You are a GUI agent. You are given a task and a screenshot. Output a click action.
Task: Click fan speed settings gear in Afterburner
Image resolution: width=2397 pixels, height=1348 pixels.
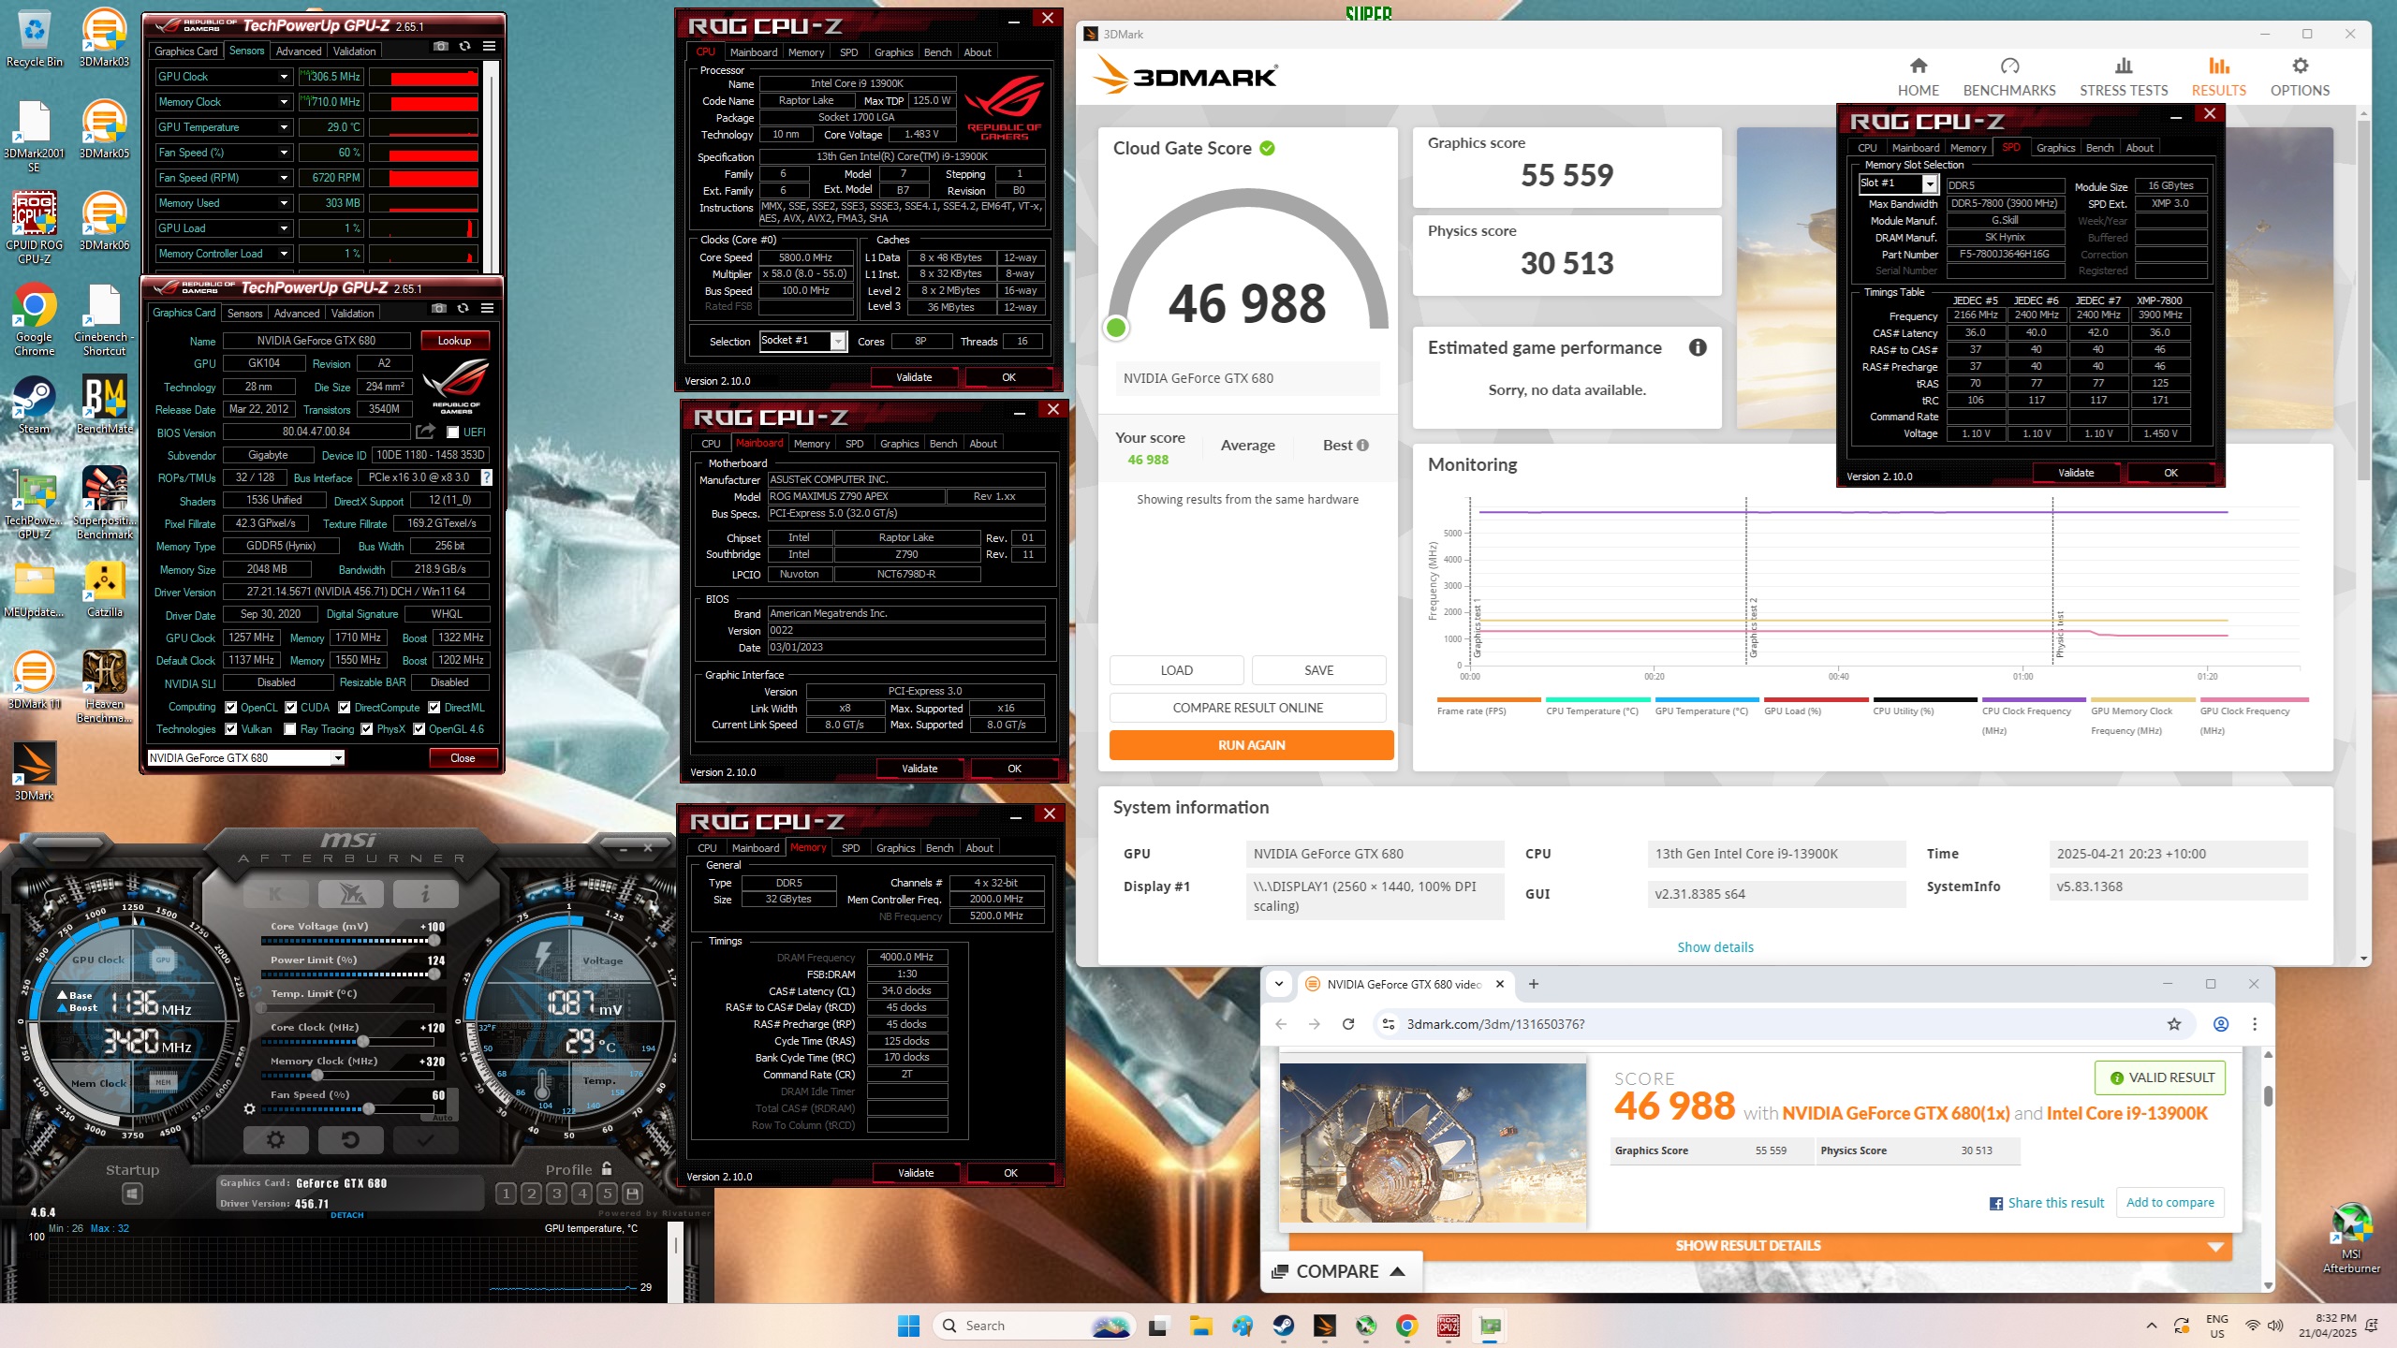pyautogui.click(x=249, y=1108)
